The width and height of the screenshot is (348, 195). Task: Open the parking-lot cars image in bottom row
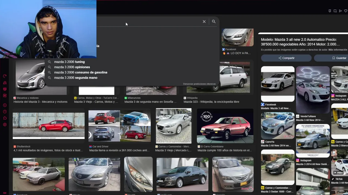pos(39,175)
